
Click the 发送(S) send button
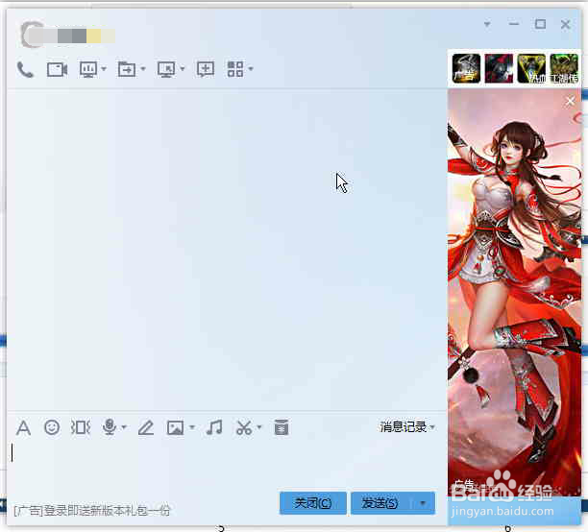380,503
